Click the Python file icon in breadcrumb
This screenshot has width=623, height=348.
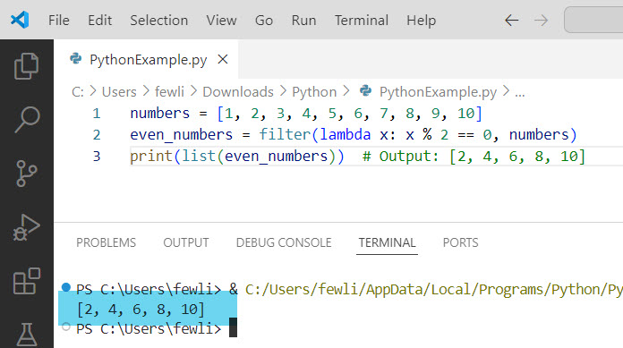pos(365,91)
